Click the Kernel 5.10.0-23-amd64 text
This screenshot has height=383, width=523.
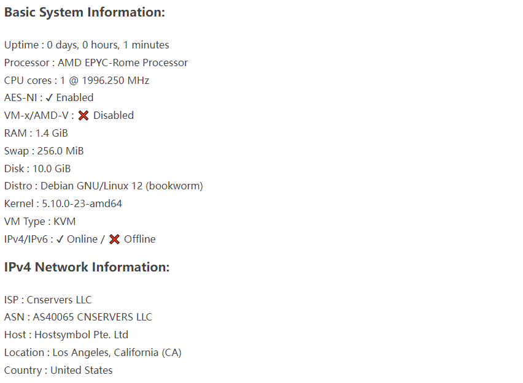tap(82, 203)
